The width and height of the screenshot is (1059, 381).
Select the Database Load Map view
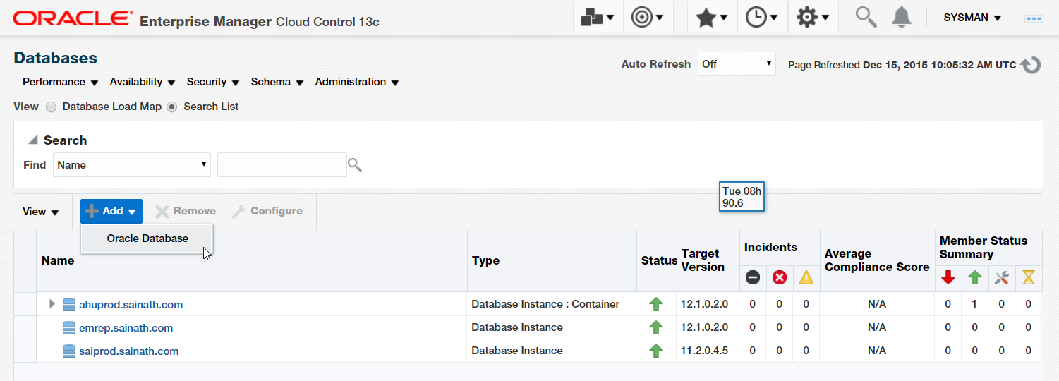click(51, 107)
